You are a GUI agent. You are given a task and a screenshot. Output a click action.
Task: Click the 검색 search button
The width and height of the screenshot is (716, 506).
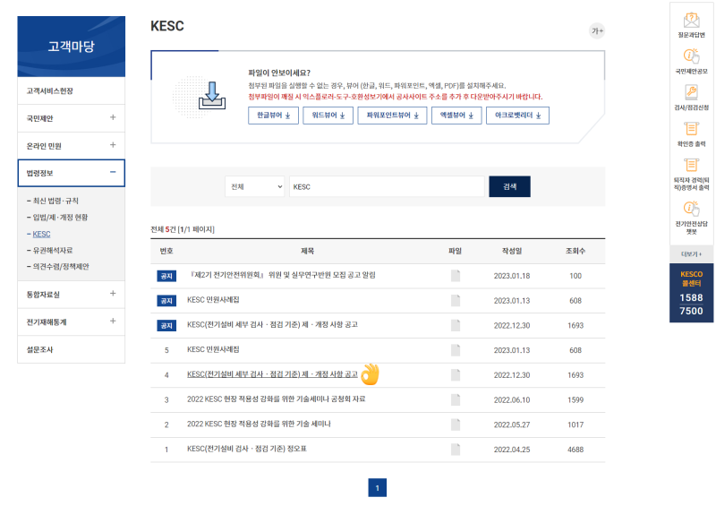click(509, 186)
